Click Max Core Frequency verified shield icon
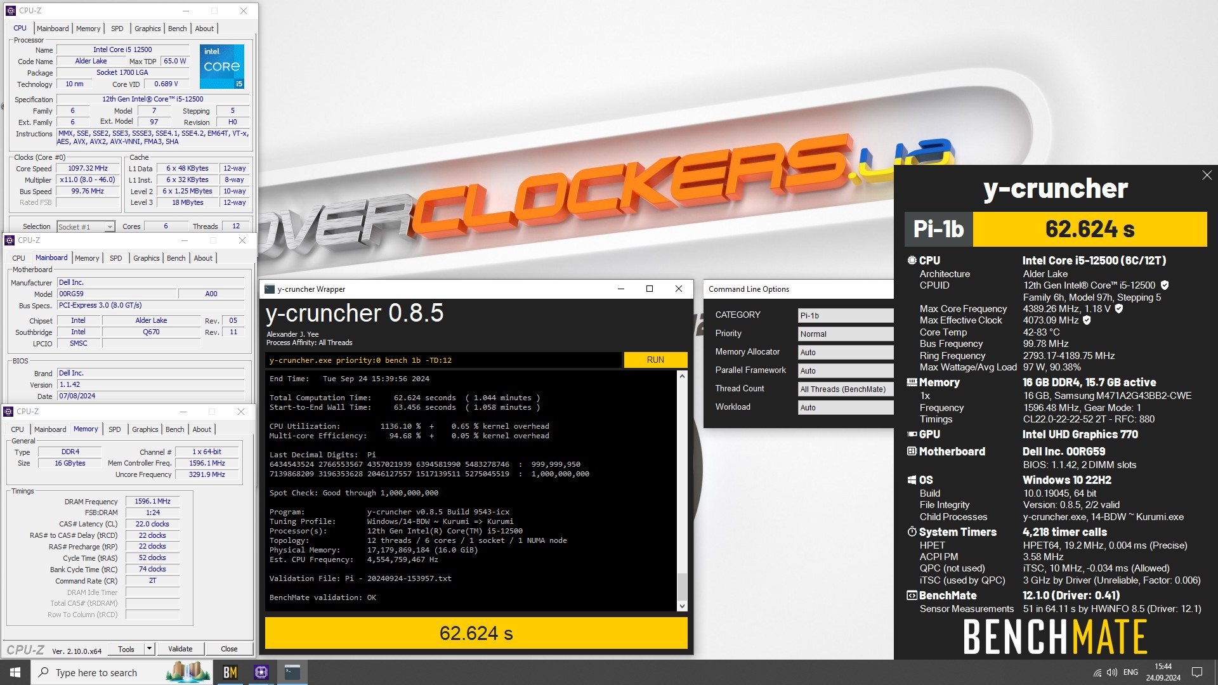Screen dimensions: 1218x685 click(x=1119, y=309)
